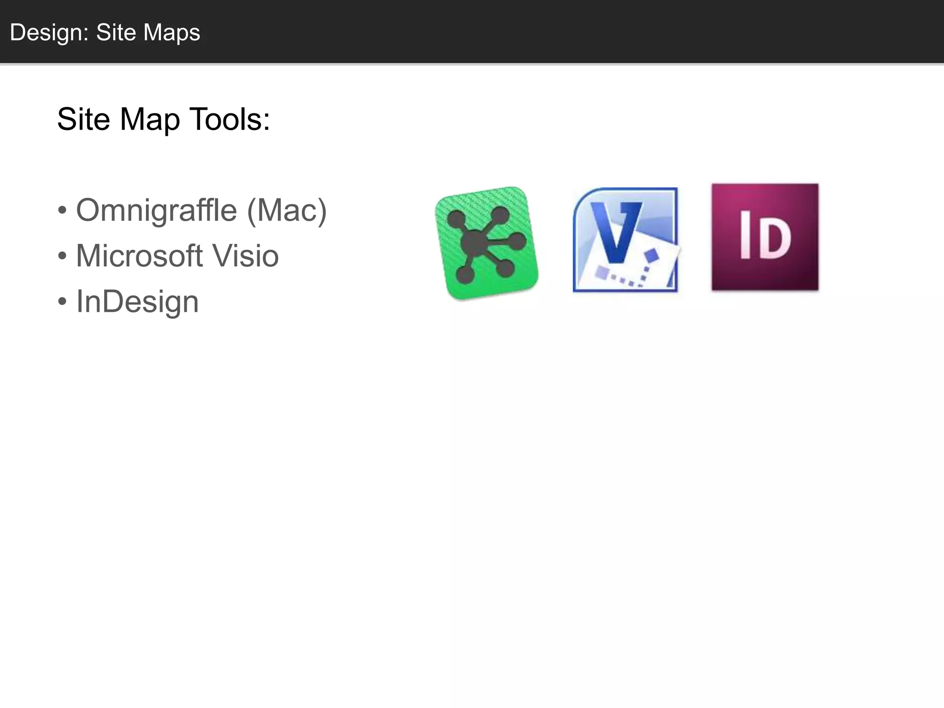Click the 'Omnigraffle (Mac)' bullet text
Screen dimensions: 944x708
click(x=201, y=211)
